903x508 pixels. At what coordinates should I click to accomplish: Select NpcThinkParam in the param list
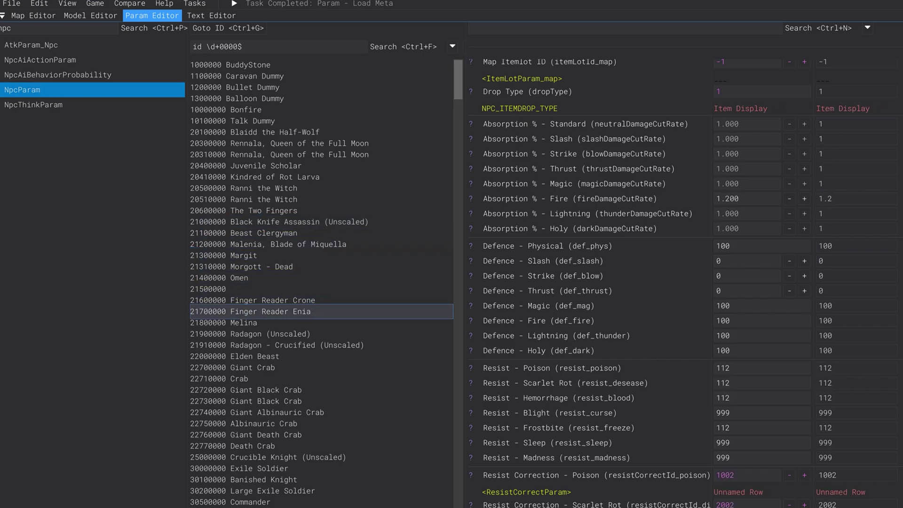(33, 105)
